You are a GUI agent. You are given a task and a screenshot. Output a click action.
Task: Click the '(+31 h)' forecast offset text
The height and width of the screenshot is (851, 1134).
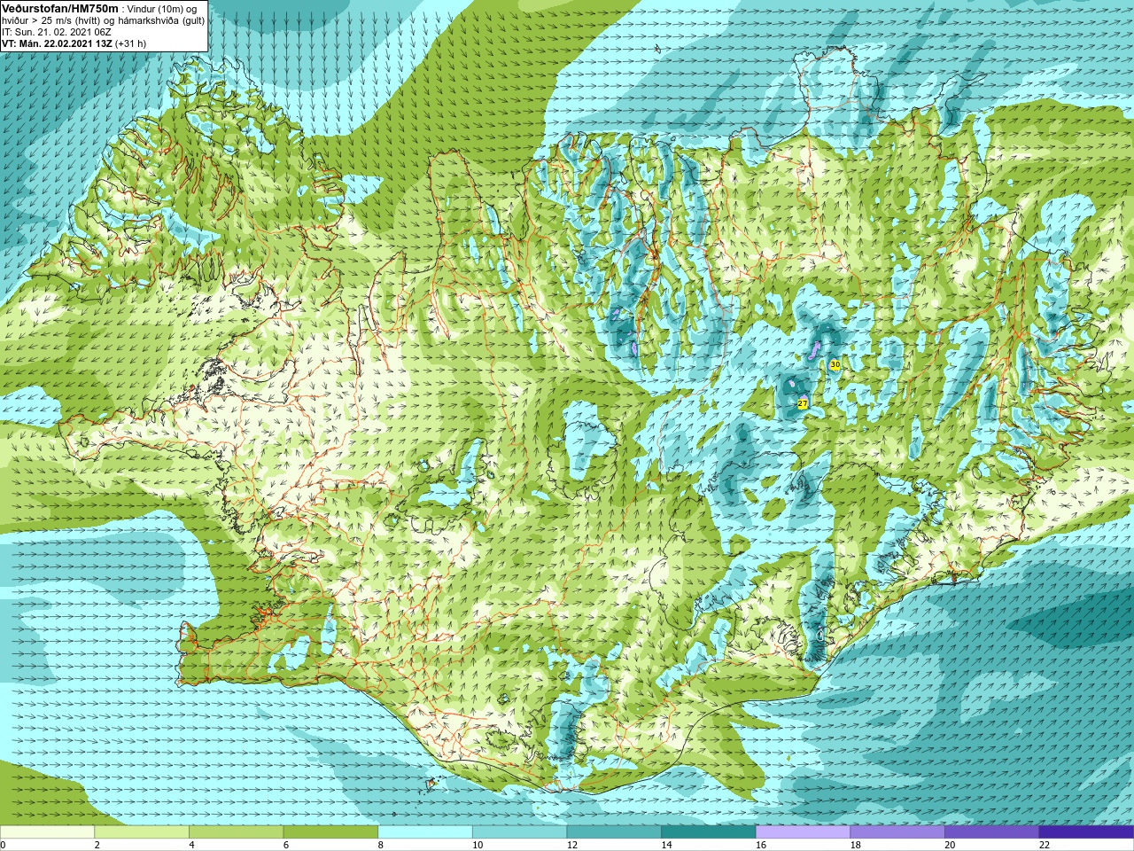[x=131, y=43]
